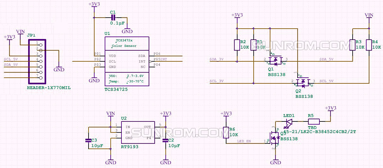This screenshot has width=383, height=168.
Task: Select the U1 TCS3472x color sensor chip
Action: [x=127, y=61]
